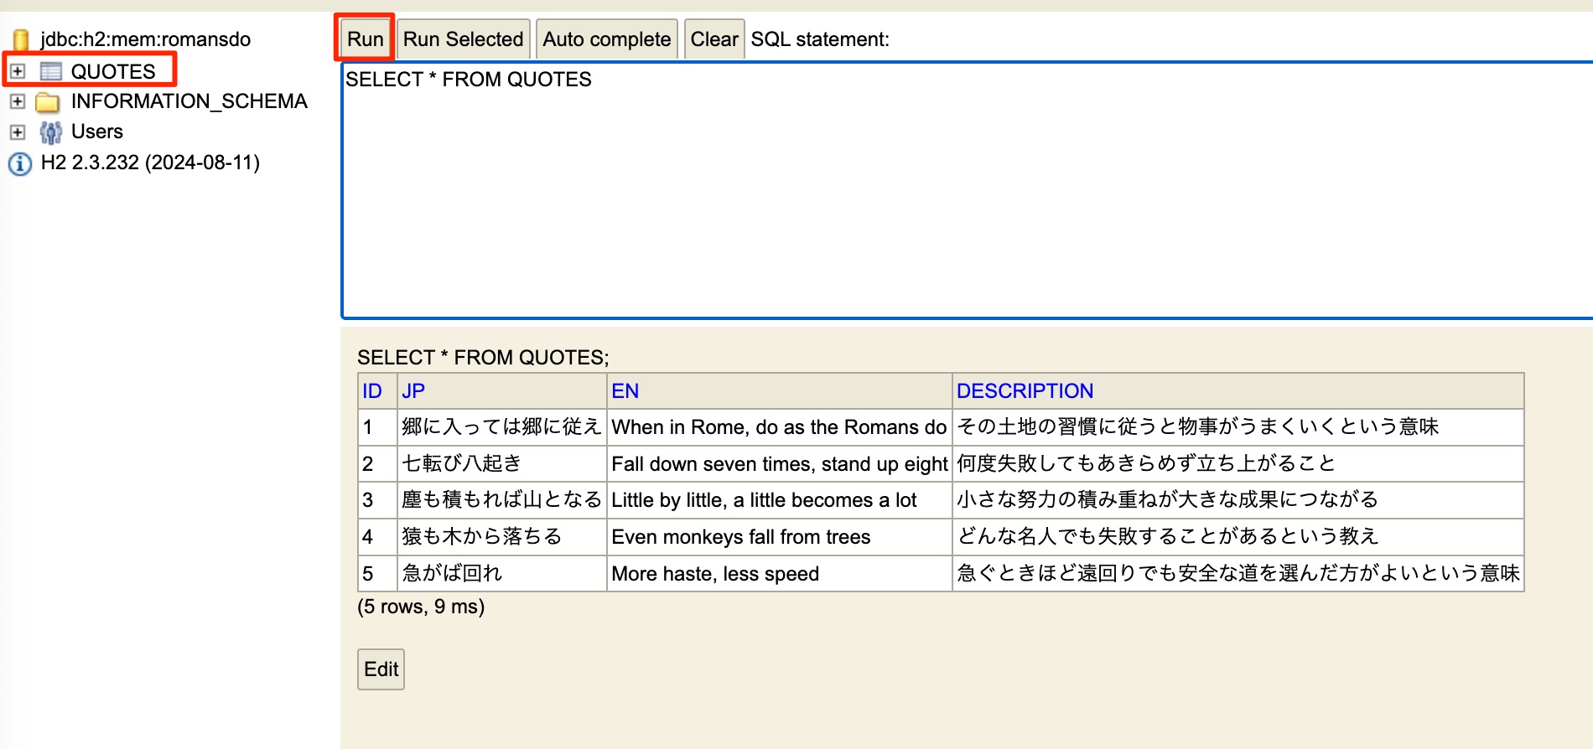Run the SQL statement
Viewport: 1593px width, 749px height.
[x=365, y=39]
